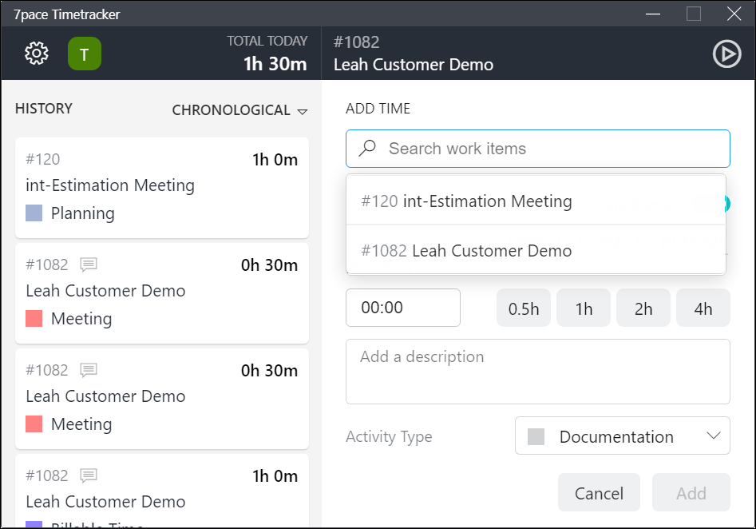This screenshot has width=756, height=529.
Task: Focus the Search work items field
Action: [537, 149]
